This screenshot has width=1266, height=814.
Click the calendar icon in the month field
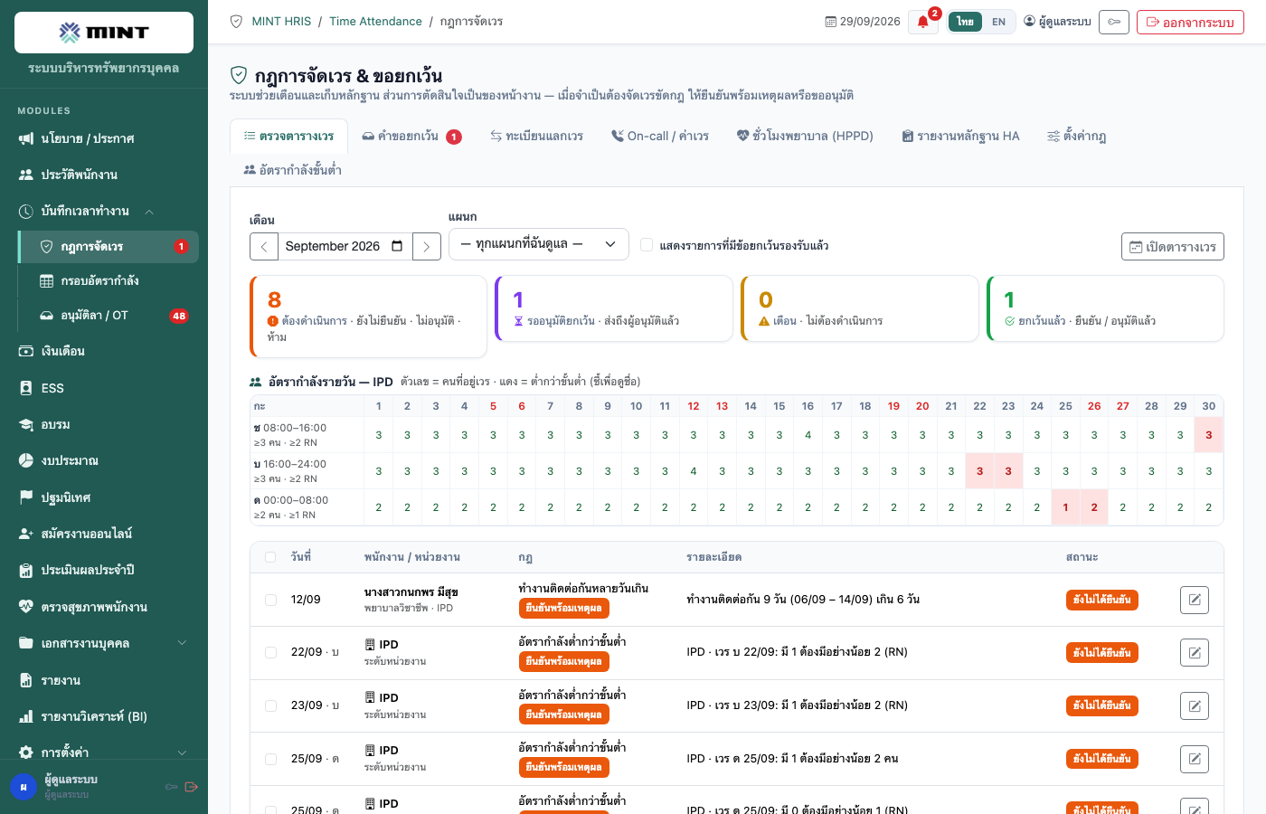(x=397, y=246)
